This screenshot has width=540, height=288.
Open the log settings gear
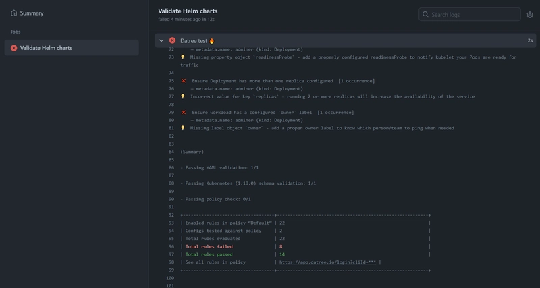(530, 15)
